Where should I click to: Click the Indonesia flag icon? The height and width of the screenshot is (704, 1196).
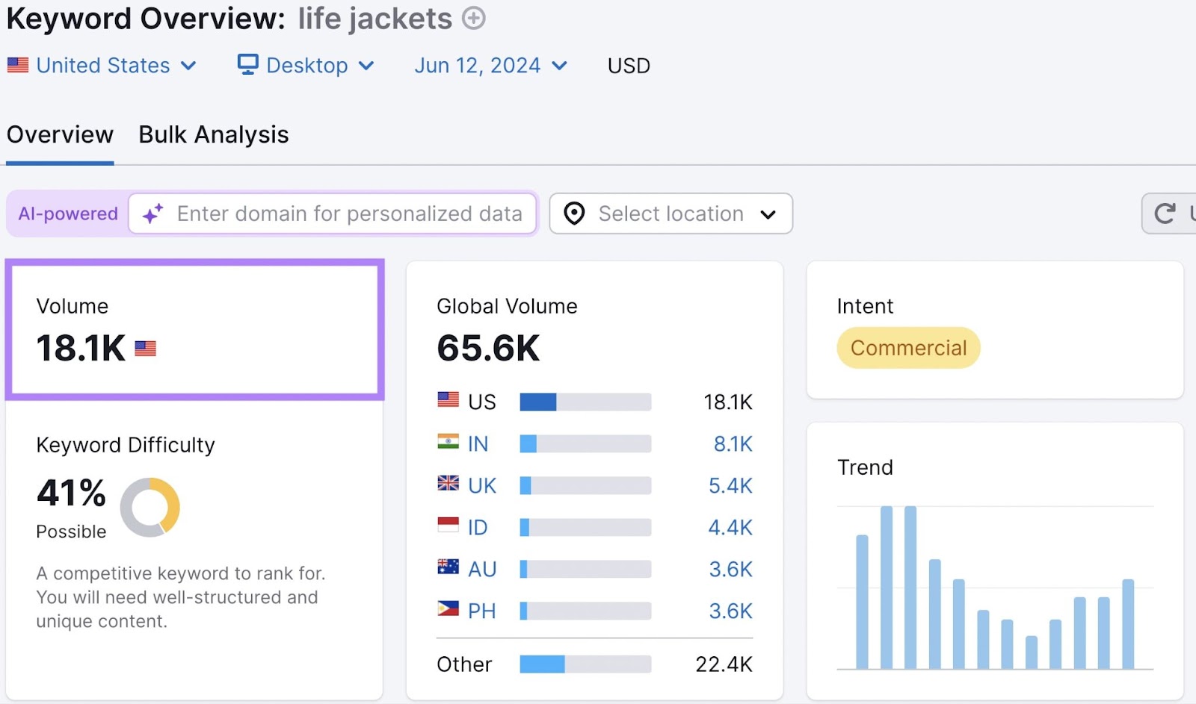coord(449,526)
